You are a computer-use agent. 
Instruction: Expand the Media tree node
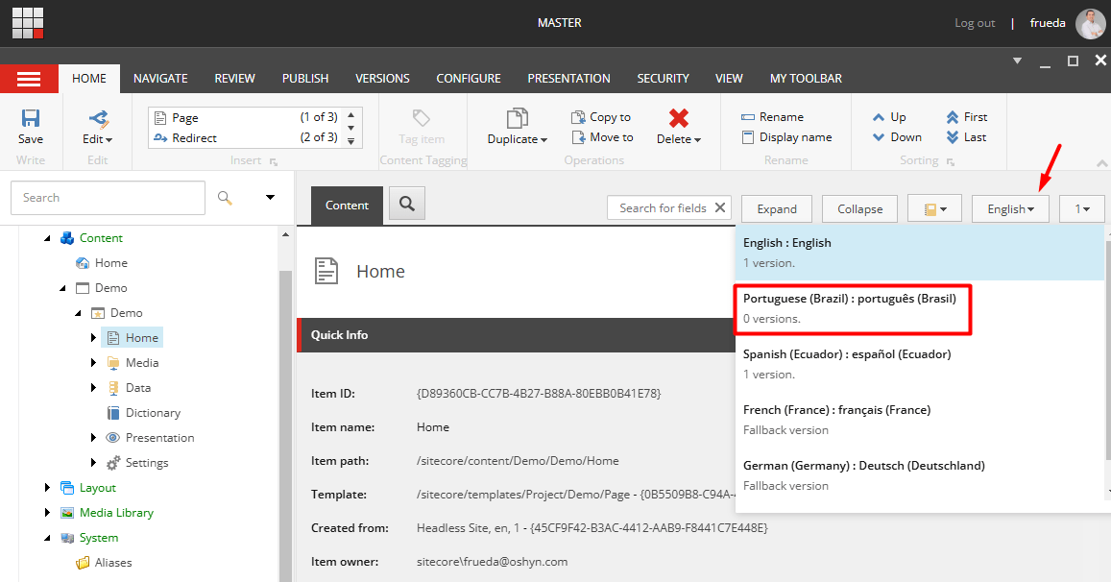coord(93,363)
